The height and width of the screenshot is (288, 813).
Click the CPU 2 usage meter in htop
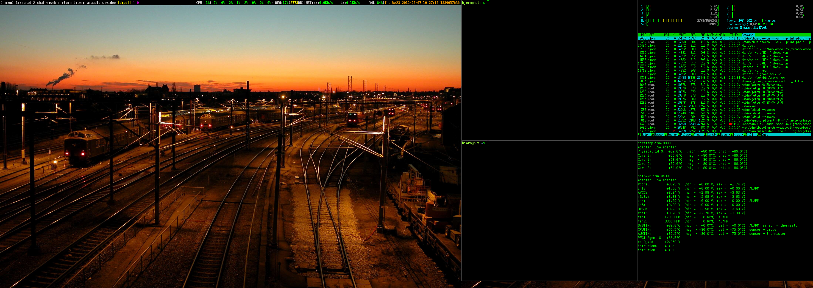pos(680,10)
